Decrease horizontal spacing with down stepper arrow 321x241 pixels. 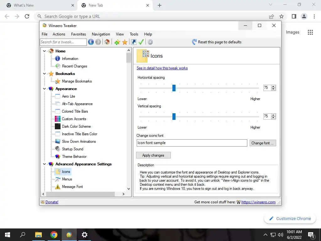(x=273, y=89)
